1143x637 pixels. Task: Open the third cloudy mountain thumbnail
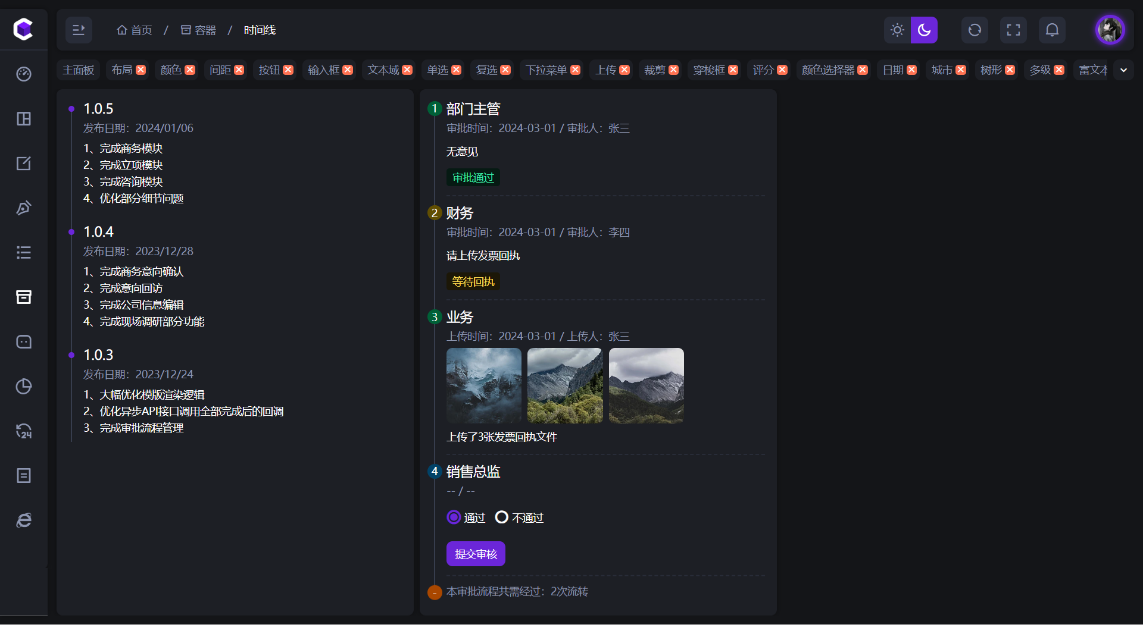[x=647, y=385]
